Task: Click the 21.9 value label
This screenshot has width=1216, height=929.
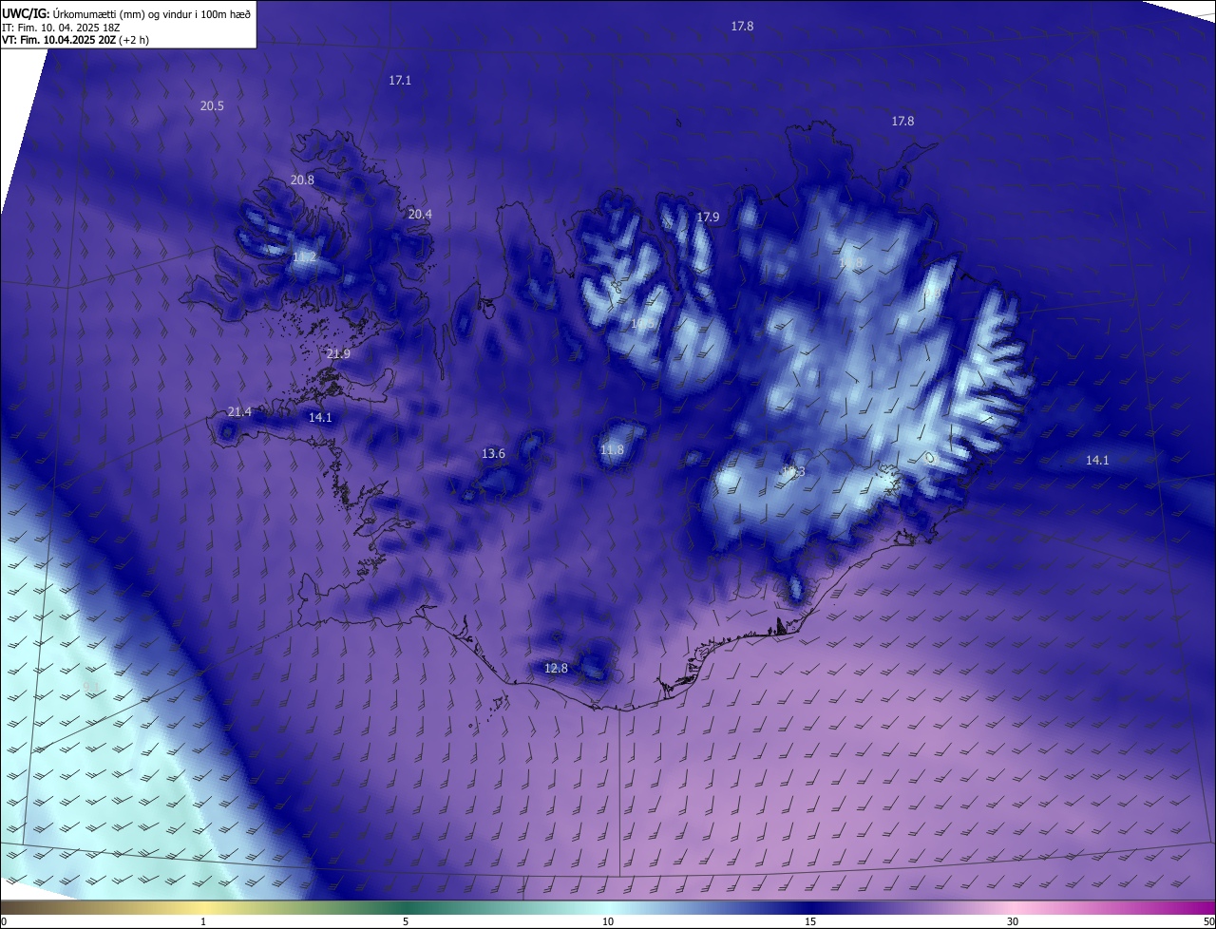Action: [338, 353]
